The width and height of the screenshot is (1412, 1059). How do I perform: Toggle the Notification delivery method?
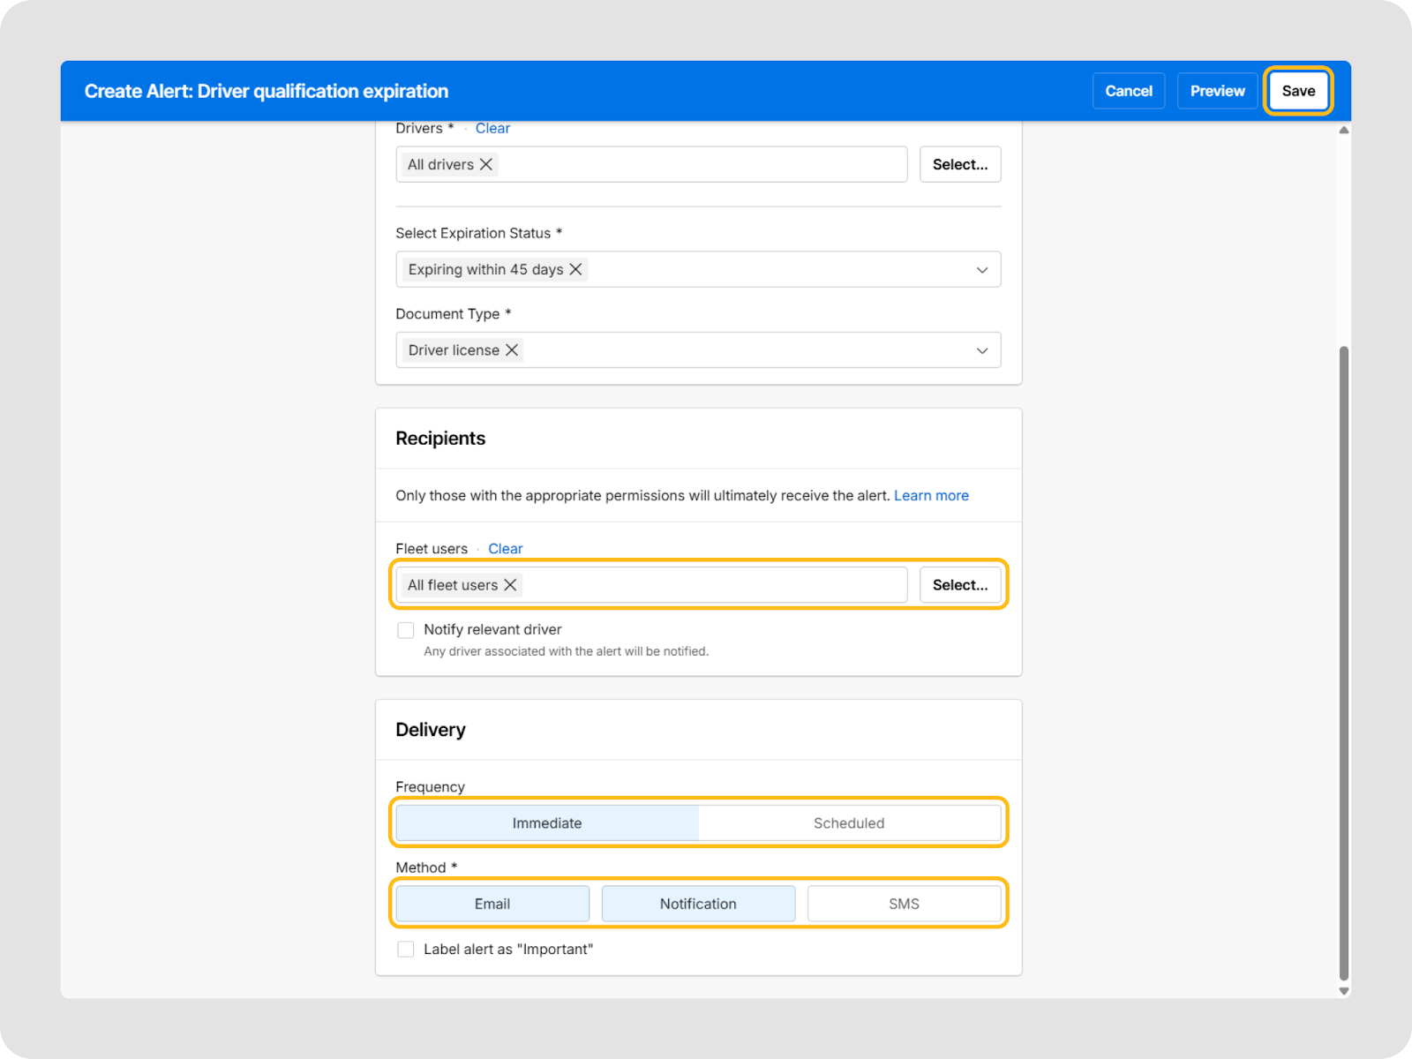tap(698, 904)
